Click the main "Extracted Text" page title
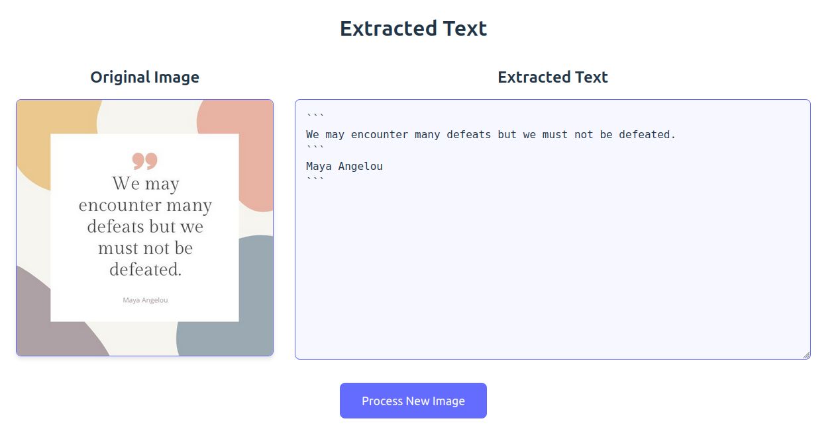The height and width of the screenshot is (435, 840). (x=413, y=28)
